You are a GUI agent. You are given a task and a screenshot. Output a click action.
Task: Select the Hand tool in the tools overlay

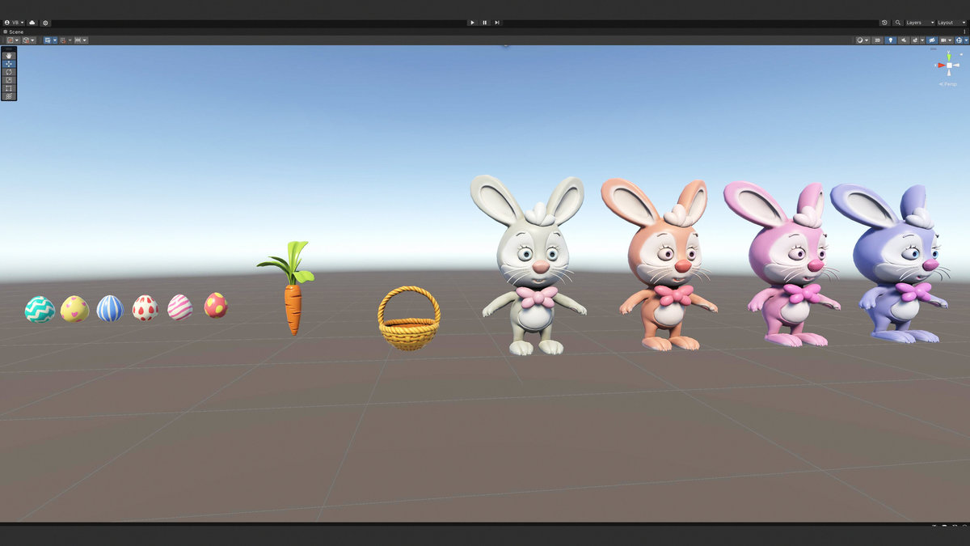pyautogui.click(x=8, y=56)
